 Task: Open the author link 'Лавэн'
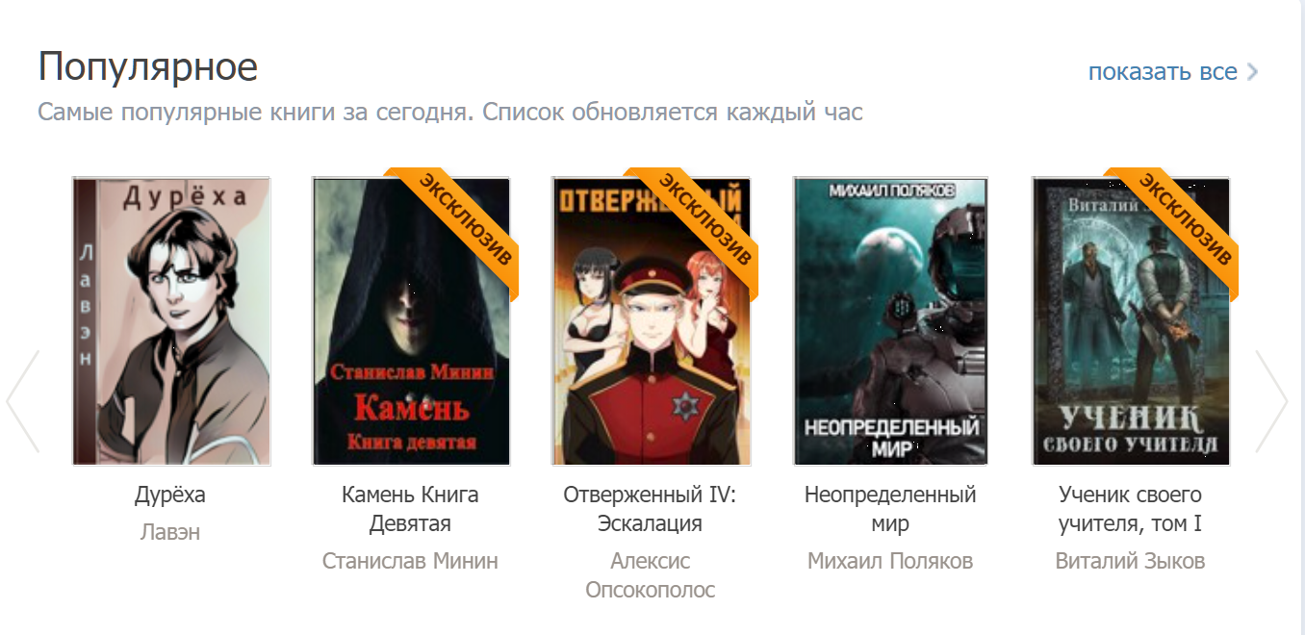(x=170, y=532)
